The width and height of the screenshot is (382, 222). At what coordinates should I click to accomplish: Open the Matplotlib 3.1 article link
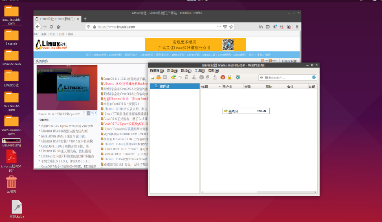point(125,164)
